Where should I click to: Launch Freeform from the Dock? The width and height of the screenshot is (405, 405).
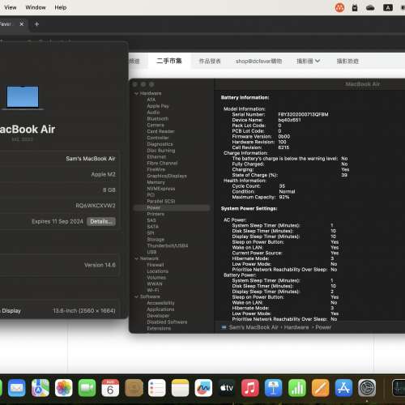pyautogui.click(x=203, y=388)
